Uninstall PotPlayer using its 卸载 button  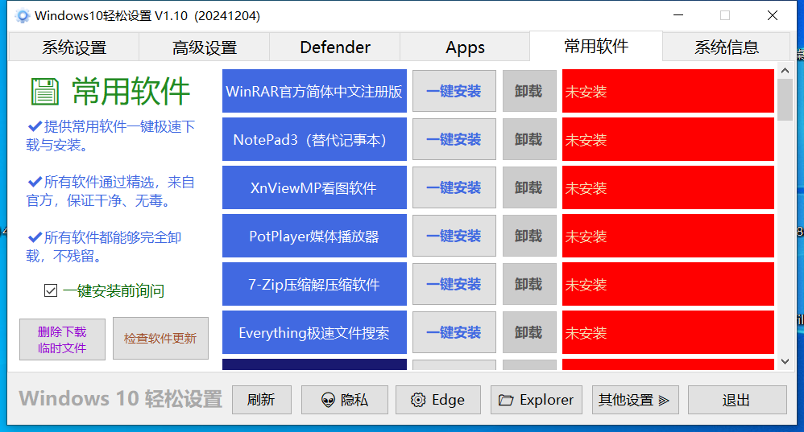click(529, 236)
